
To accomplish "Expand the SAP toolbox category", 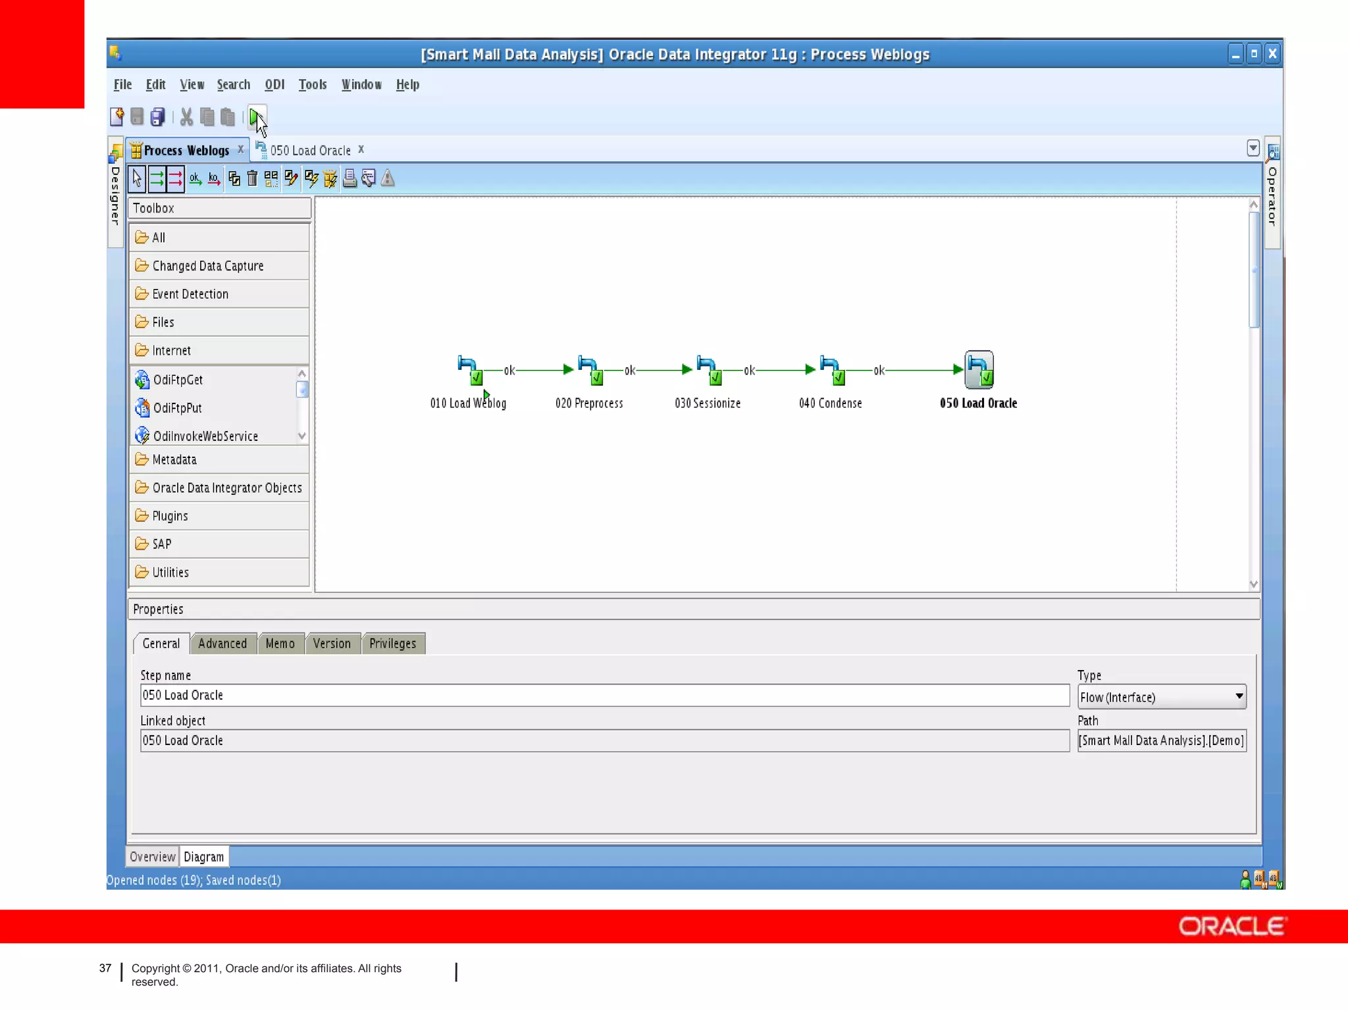I will (x=219, y=544).
